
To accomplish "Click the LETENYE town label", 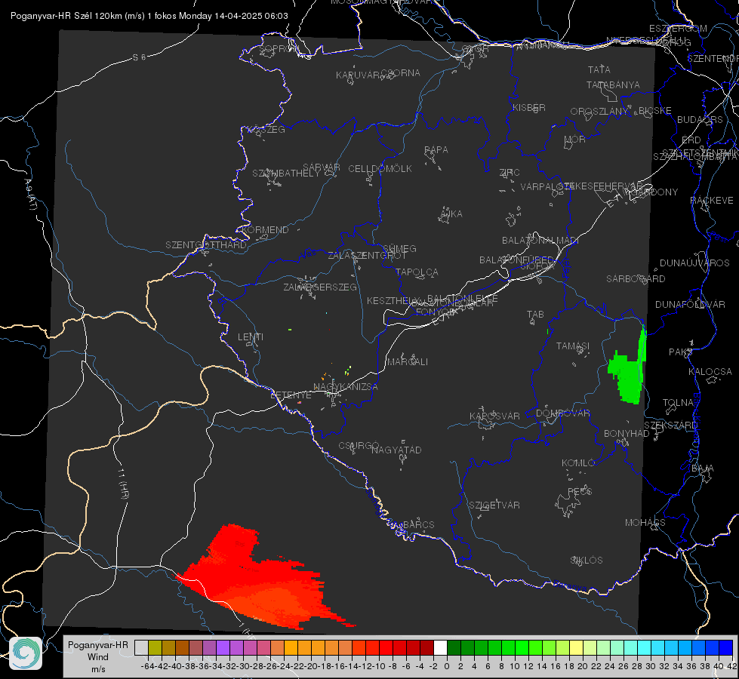I will click(291, 395).
